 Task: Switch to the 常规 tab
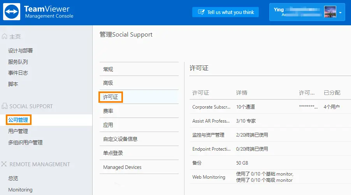(139, 69)
